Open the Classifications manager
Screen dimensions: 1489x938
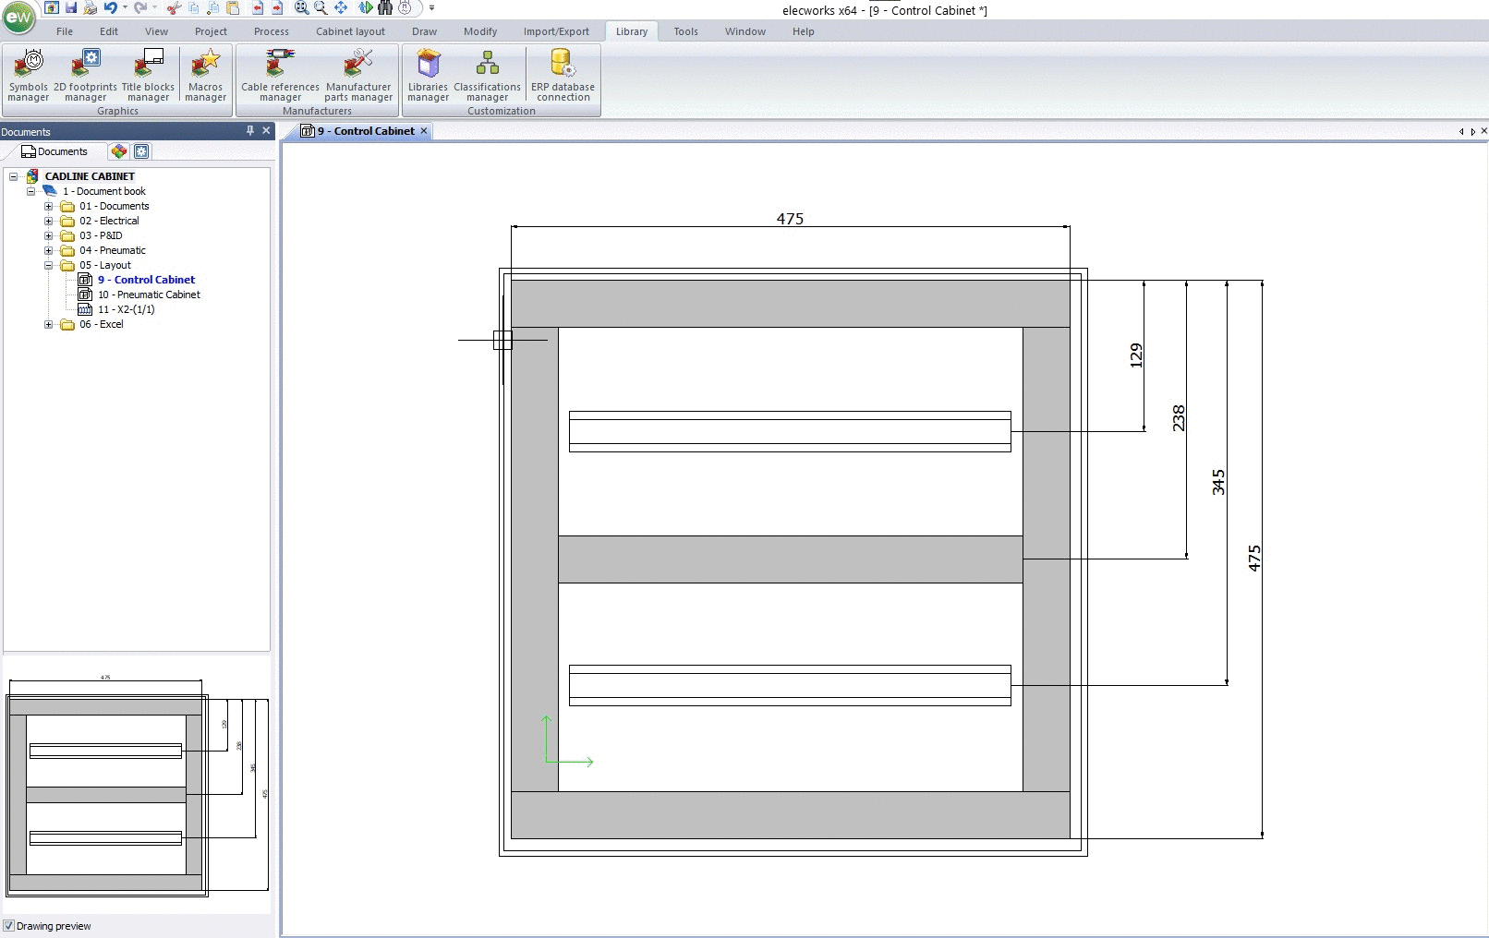click(487, 75)
